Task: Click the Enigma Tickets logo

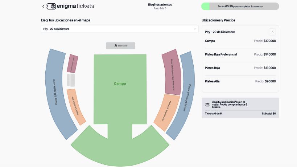Action: [x=70, y=6]
